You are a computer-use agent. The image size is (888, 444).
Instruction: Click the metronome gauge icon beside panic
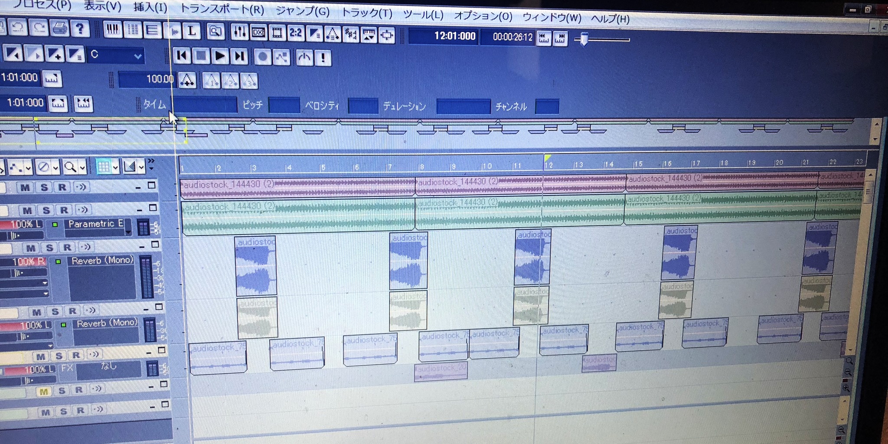click(304, 57)
